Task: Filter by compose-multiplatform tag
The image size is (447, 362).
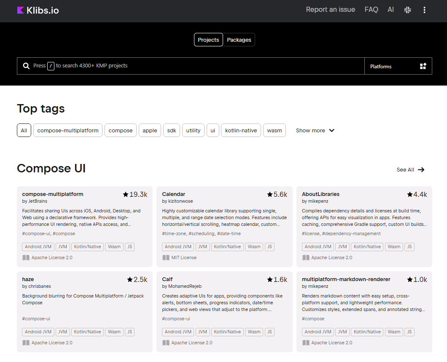Action: (68, 131)
